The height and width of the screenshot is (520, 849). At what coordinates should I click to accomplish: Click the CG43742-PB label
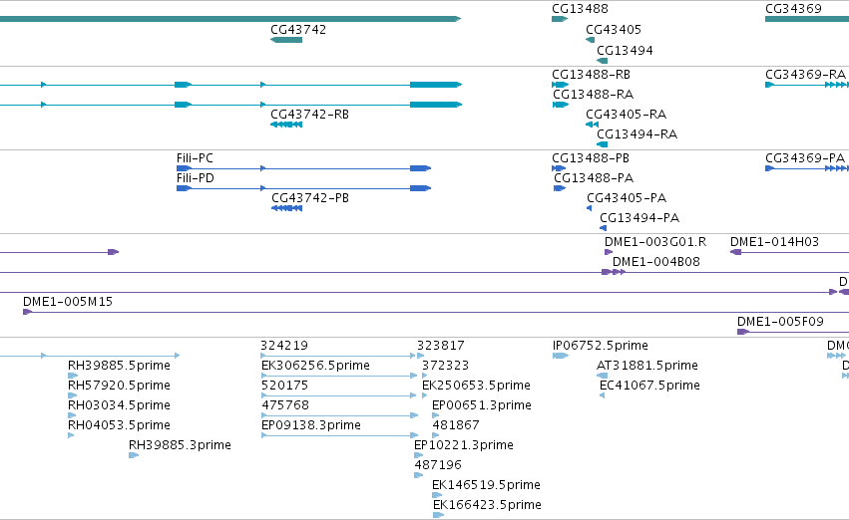point(310,198)
